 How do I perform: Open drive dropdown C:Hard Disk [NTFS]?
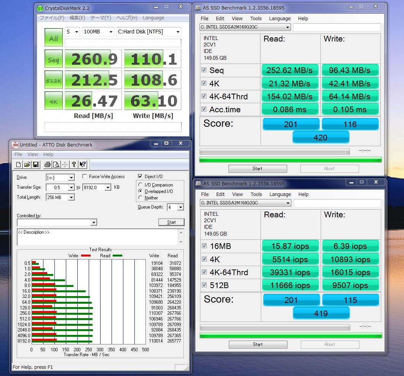(149, 32)
